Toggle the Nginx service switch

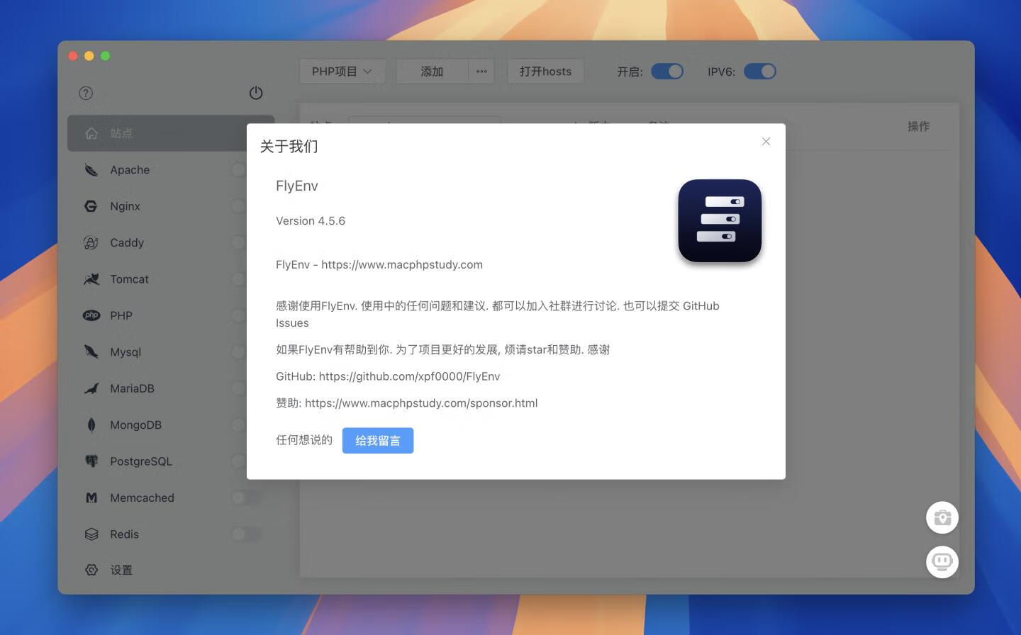coord(238,206)
